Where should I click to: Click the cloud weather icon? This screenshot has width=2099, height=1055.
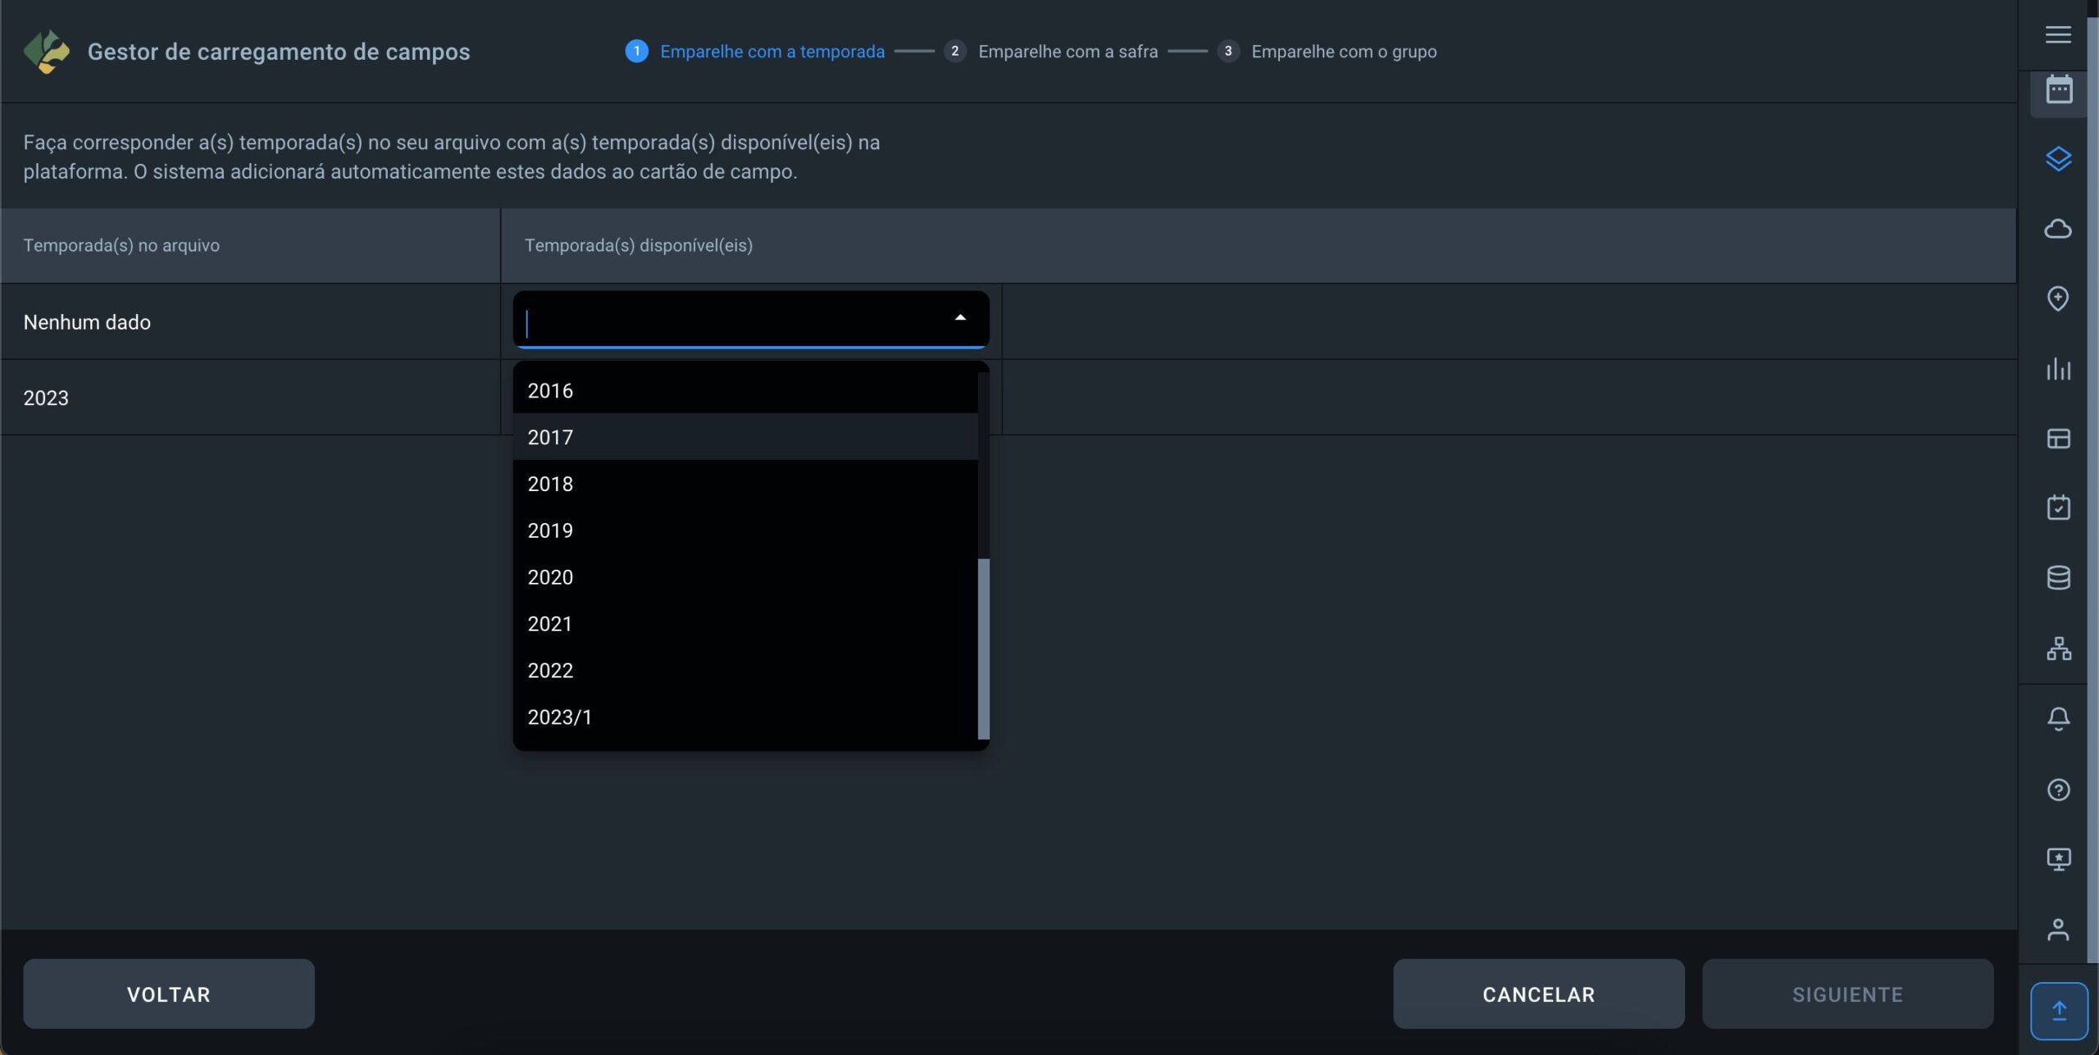click(x=2058, y=229)
